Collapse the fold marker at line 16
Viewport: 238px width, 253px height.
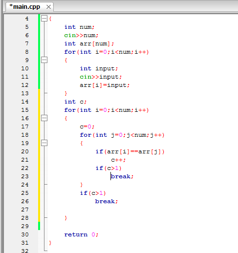(x=44, y=118)
